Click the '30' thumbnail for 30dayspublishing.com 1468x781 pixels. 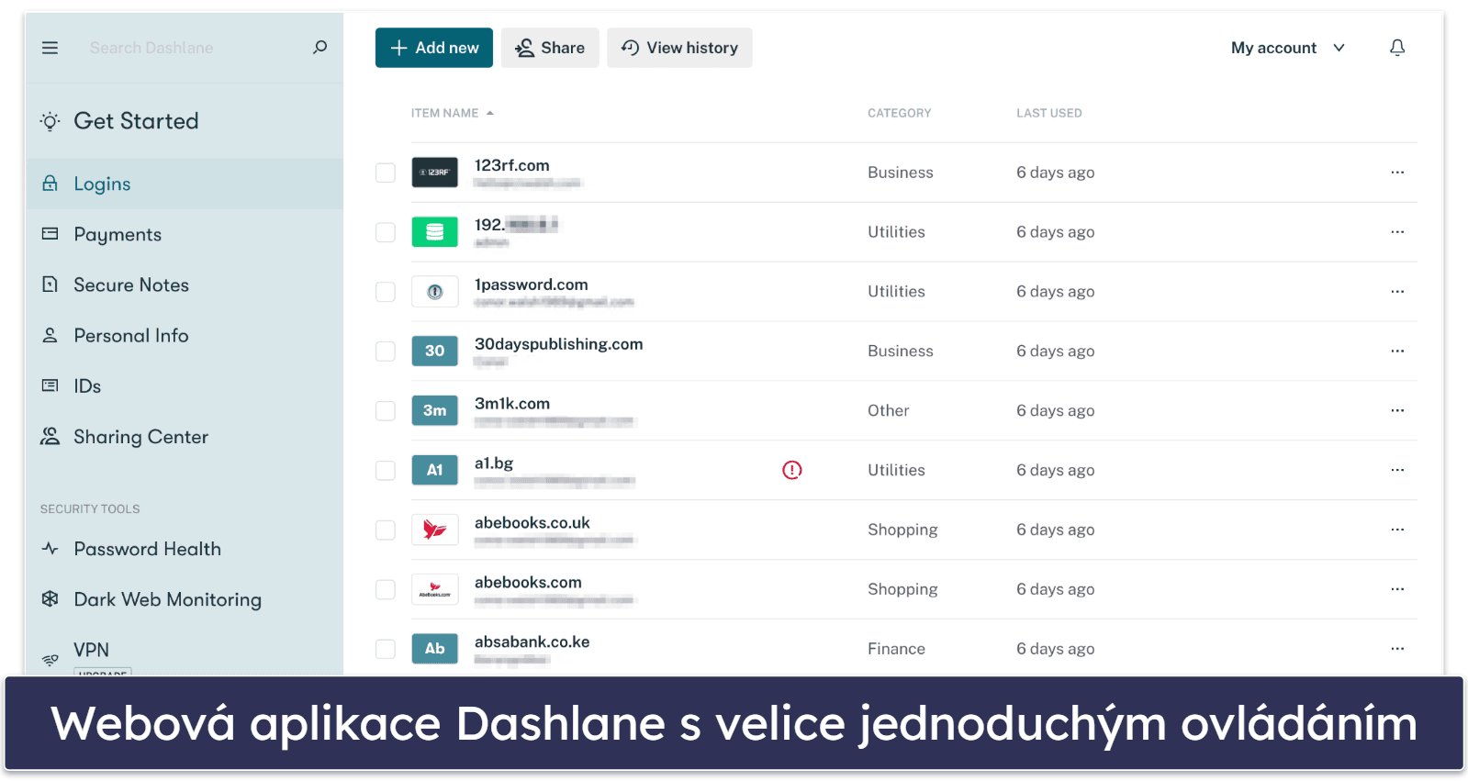[434, 351]
